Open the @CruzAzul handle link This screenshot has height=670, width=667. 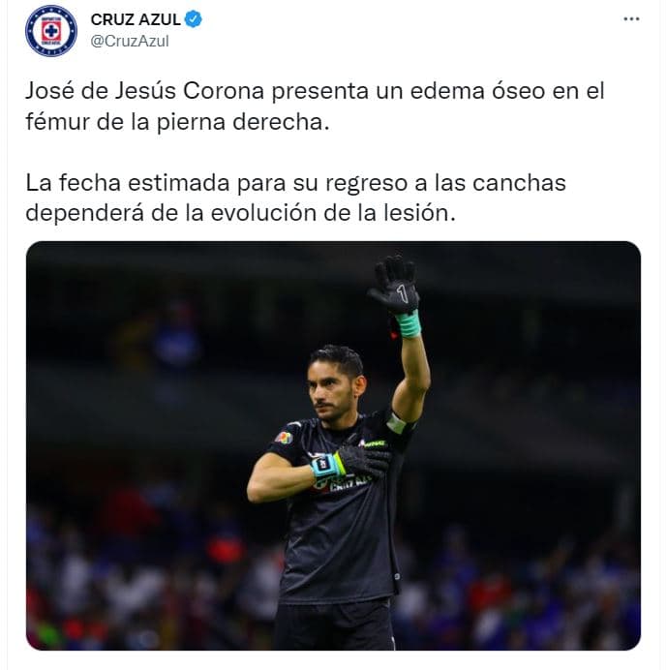(130, 41)
